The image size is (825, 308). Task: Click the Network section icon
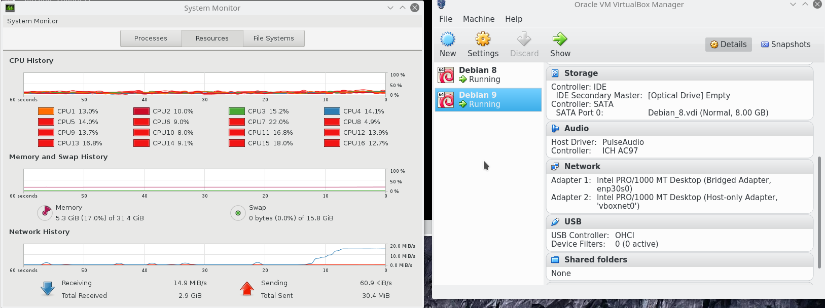555,167
